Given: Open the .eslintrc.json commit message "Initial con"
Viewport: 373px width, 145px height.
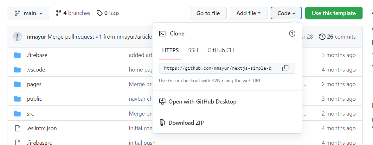Looking at the screenshot, I should (x=140, y=128).
